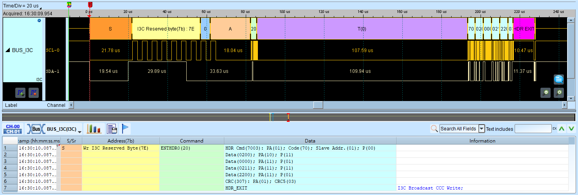
Task: Zoom in the waveform view
Action: [559, 93]
